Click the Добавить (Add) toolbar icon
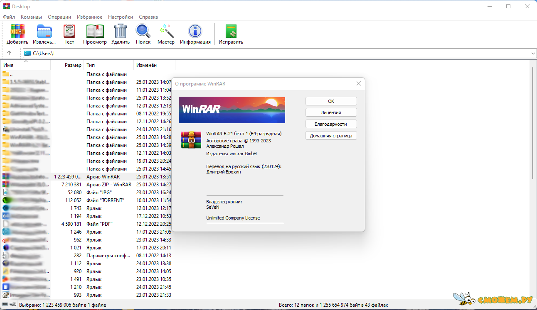Screen dimensions: 537x310 pos(17,34)
